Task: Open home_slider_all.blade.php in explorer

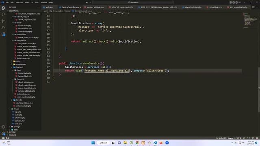Action: point(28,37)
